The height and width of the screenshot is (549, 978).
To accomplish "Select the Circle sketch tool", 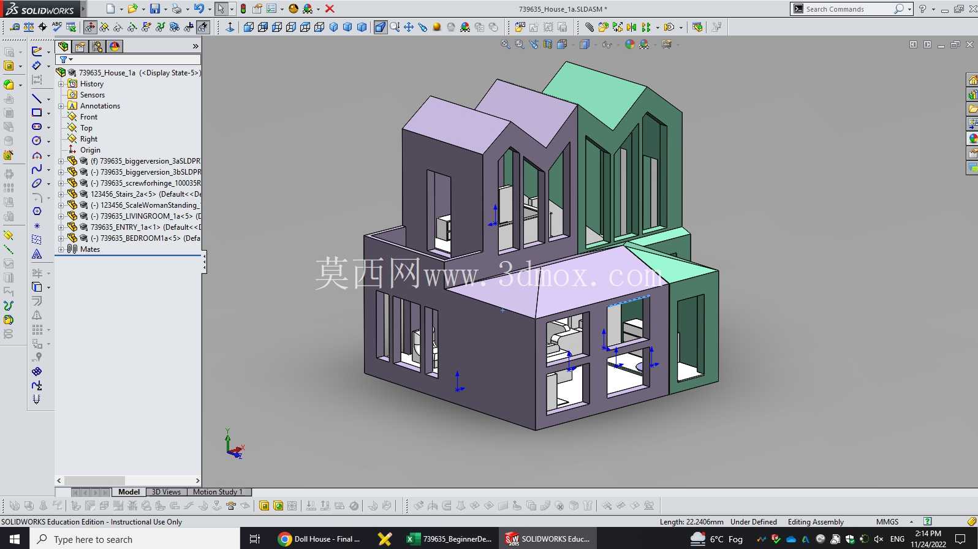I will tap(37, 141).
